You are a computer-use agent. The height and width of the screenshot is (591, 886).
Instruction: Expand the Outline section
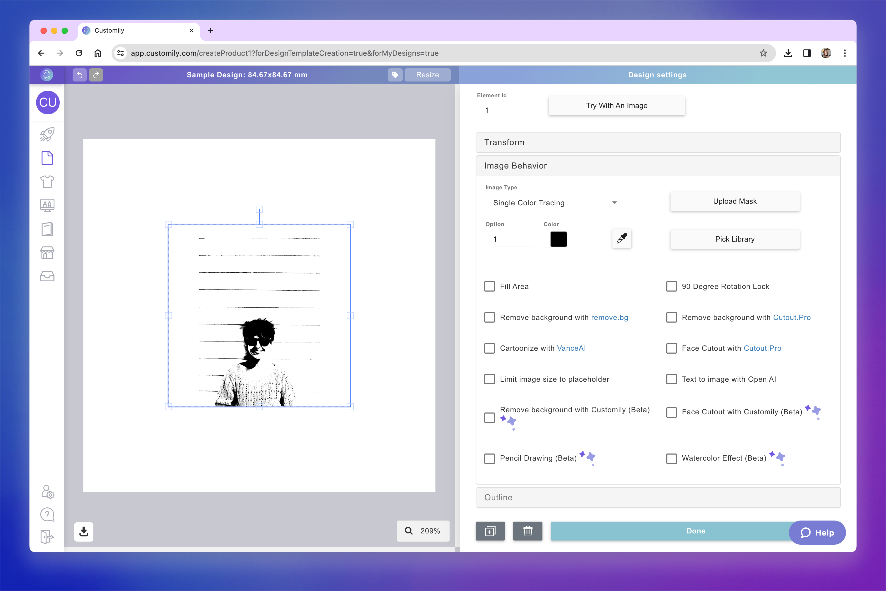tap(658, 497)
